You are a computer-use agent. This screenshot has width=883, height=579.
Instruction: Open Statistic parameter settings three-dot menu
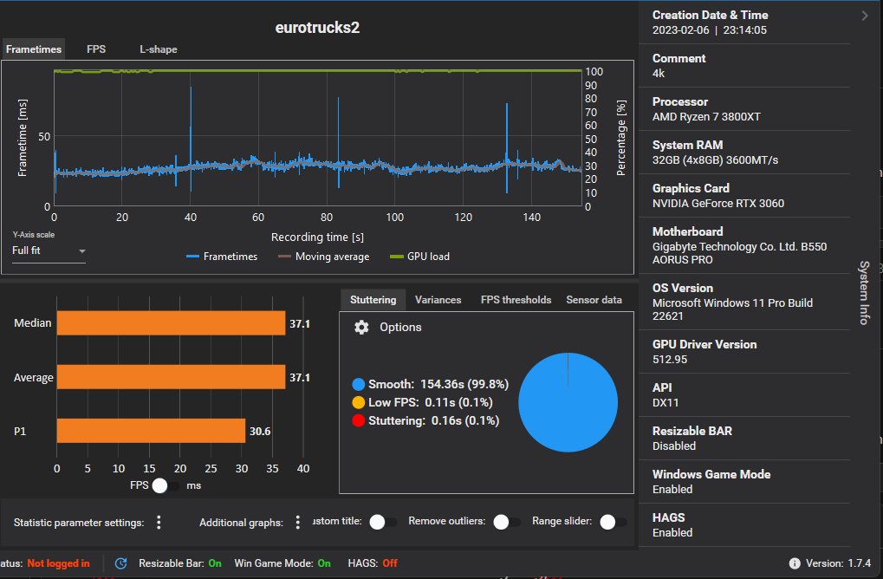[x=159, y=523]
